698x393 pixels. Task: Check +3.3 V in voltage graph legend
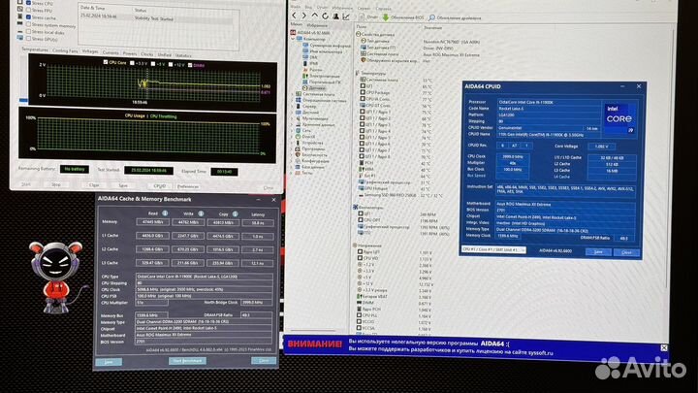pyautogui.click(x=132, y=63)
